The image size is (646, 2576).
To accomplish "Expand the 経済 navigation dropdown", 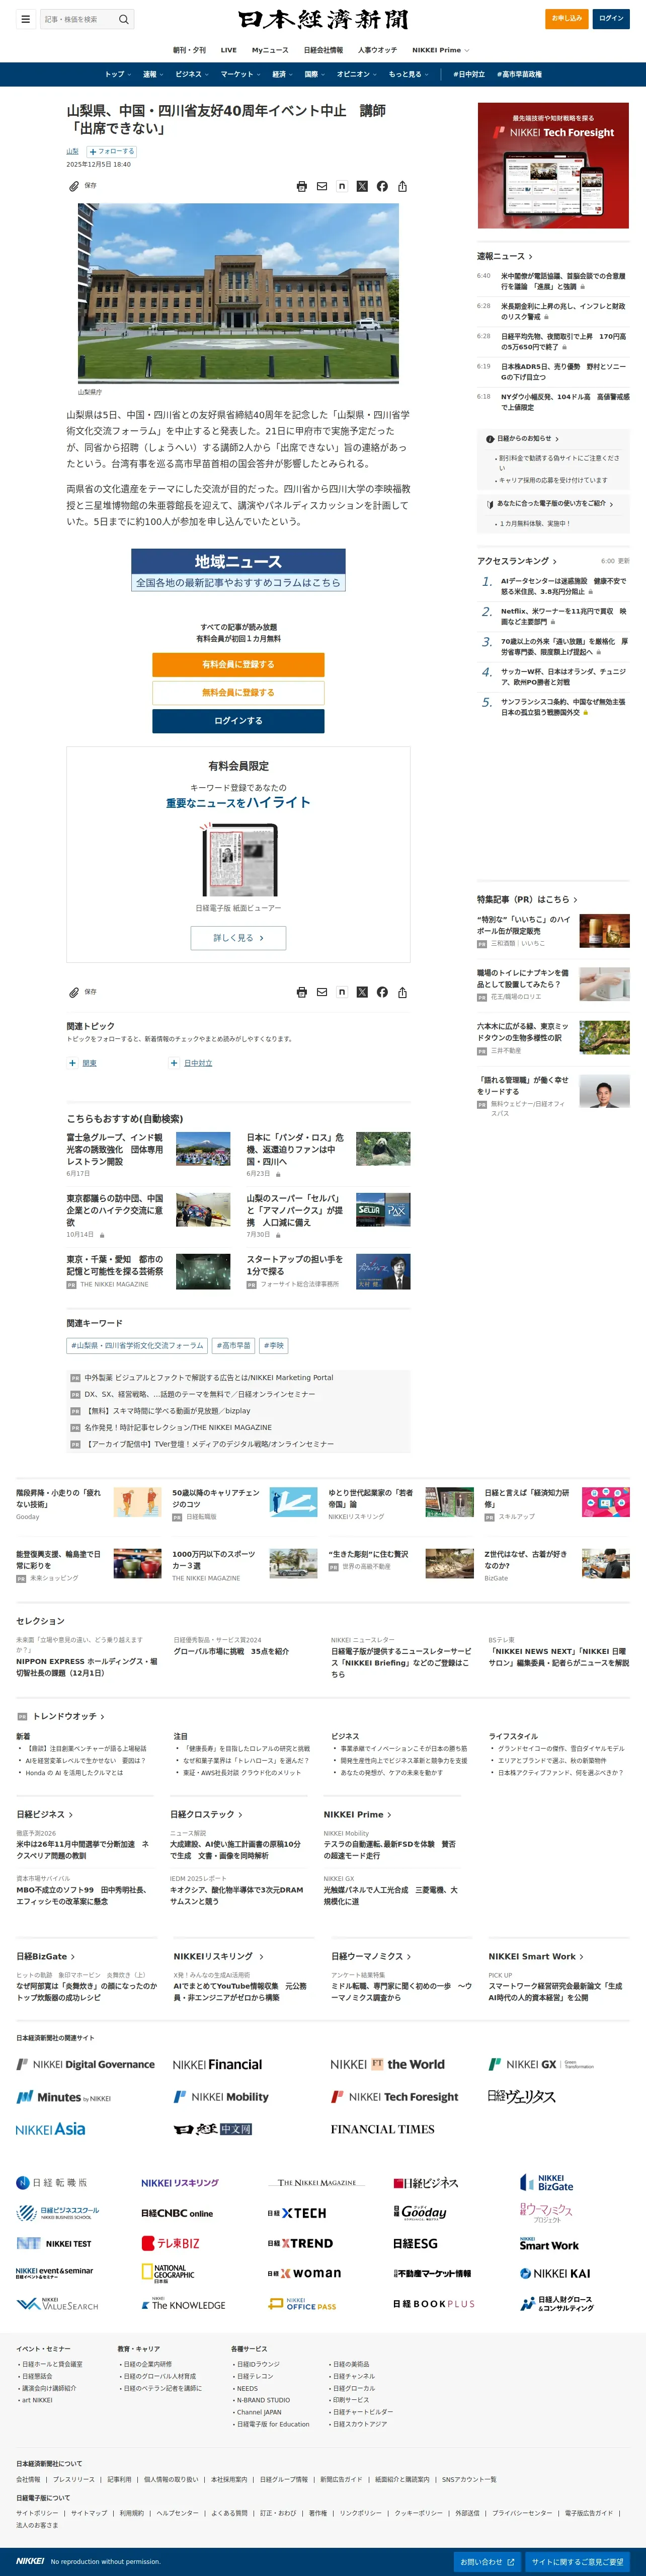I will click(283, 74).
